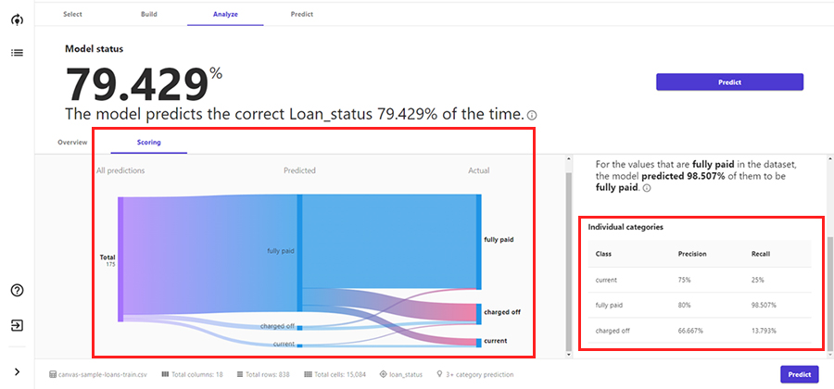Expand the left sidebar with chevron arrow

click(x=17, y=371)
